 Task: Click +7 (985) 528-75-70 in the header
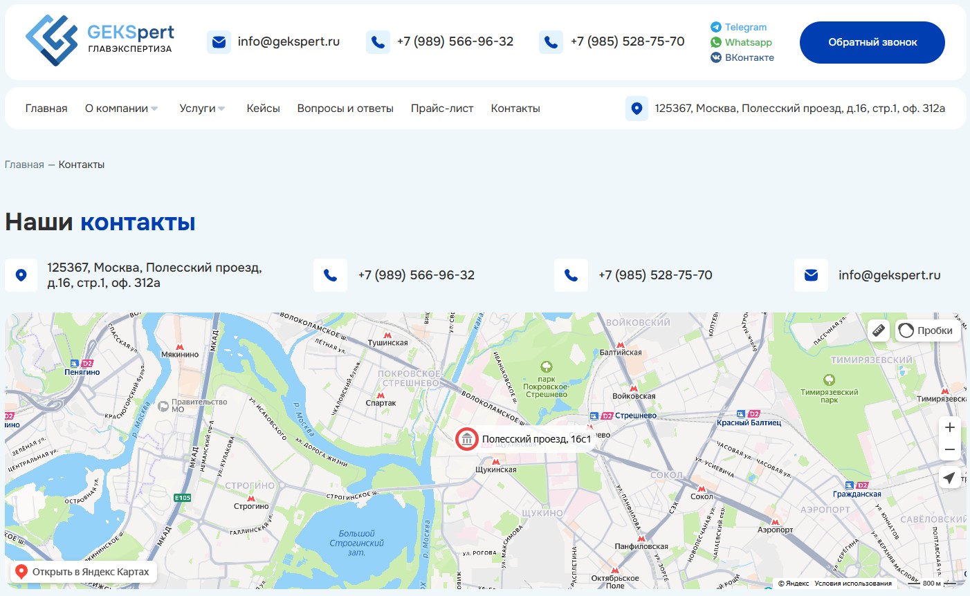point(628,41)
